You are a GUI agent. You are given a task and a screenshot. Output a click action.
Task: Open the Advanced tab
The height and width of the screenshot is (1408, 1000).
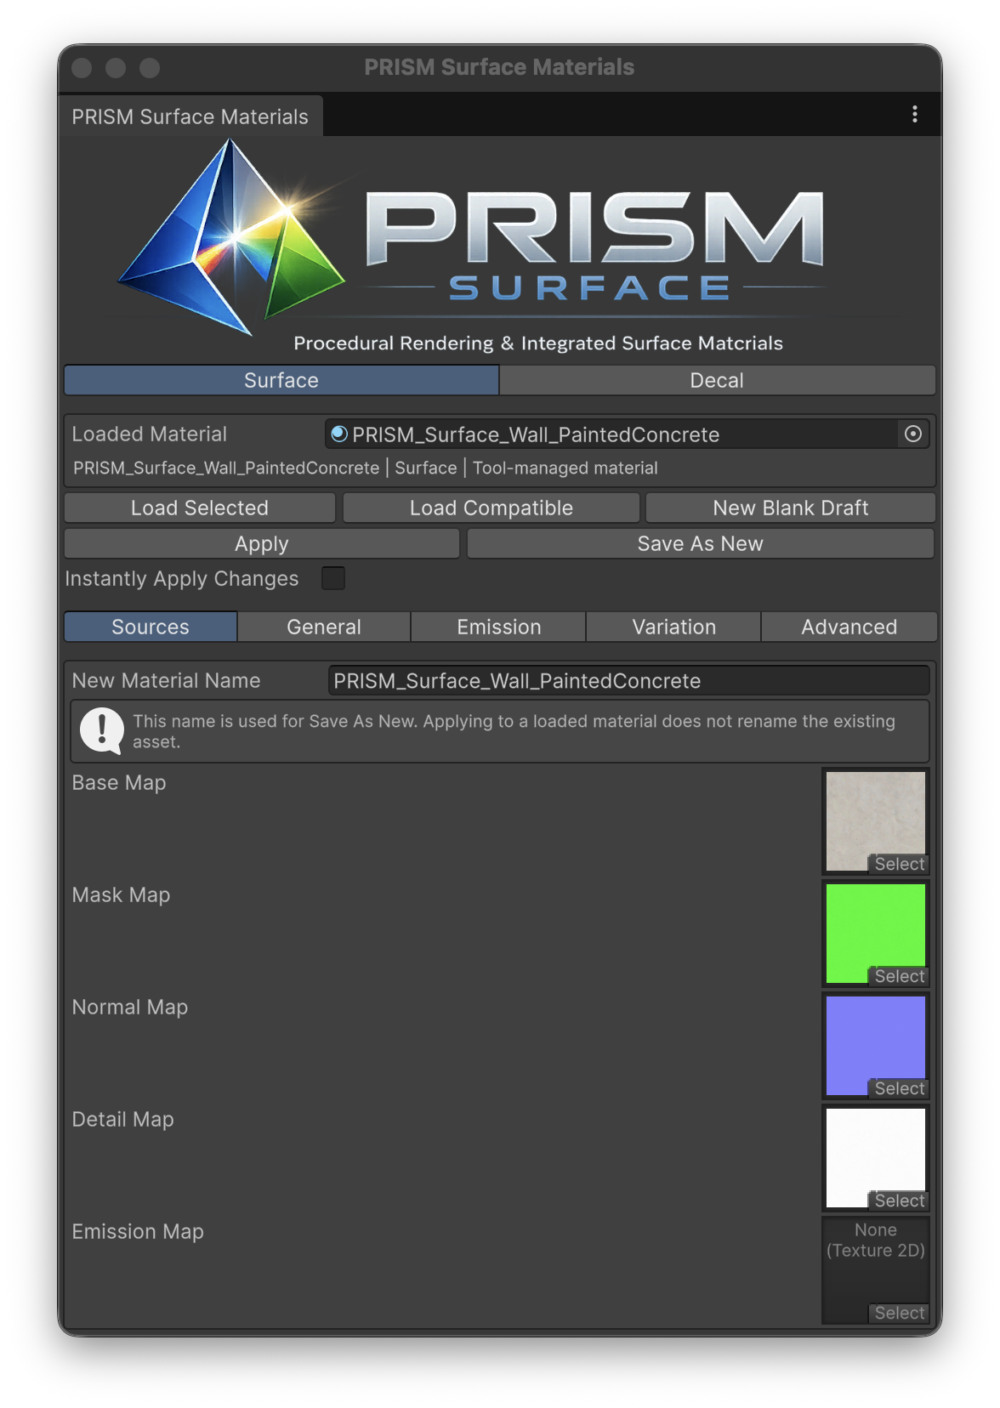[849, 627]
